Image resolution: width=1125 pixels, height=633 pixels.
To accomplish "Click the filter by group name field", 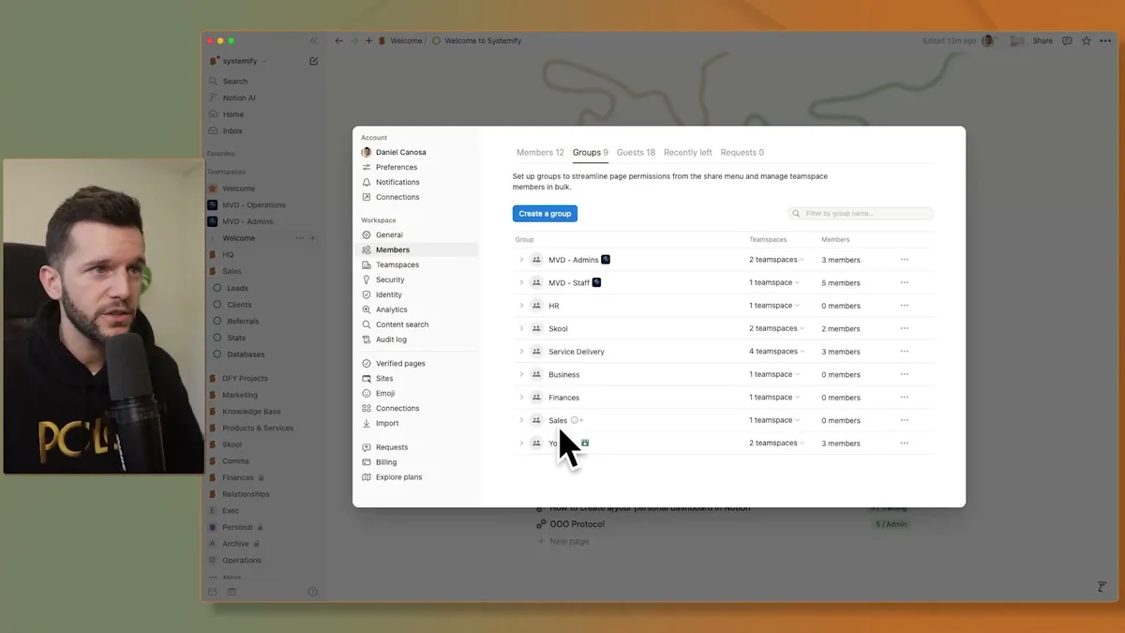I will click(859, 213).
